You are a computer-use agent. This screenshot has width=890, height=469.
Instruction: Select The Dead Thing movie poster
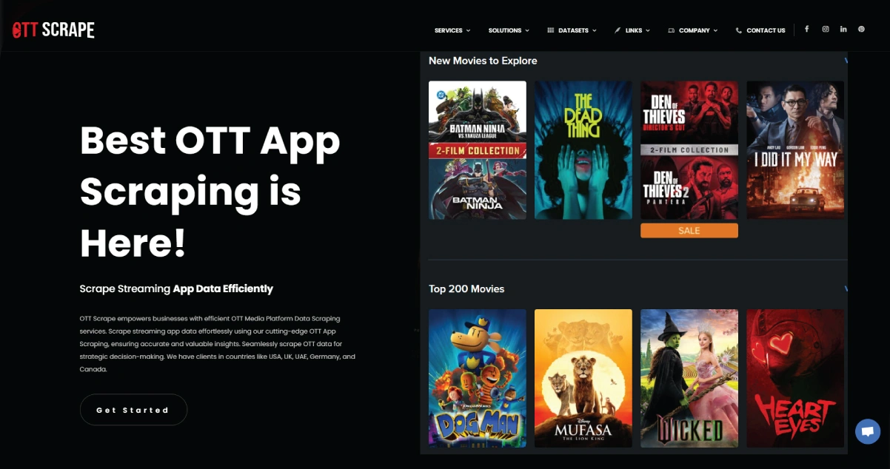coord(583,150)
